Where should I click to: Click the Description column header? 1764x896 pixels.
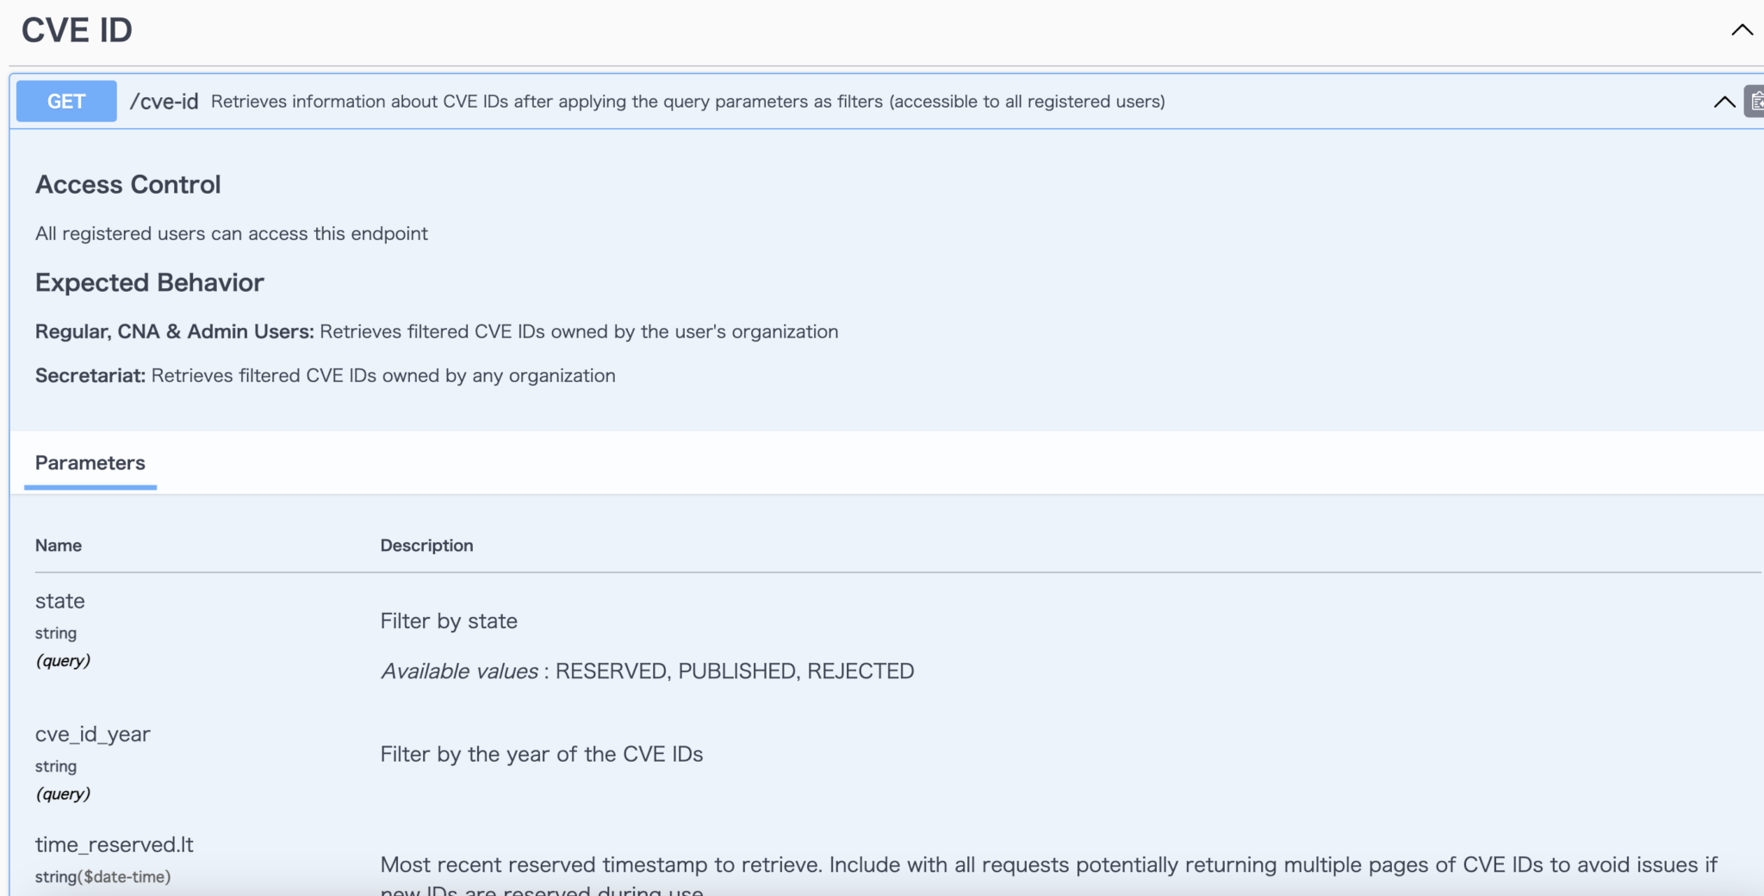(x=426, y=546)
